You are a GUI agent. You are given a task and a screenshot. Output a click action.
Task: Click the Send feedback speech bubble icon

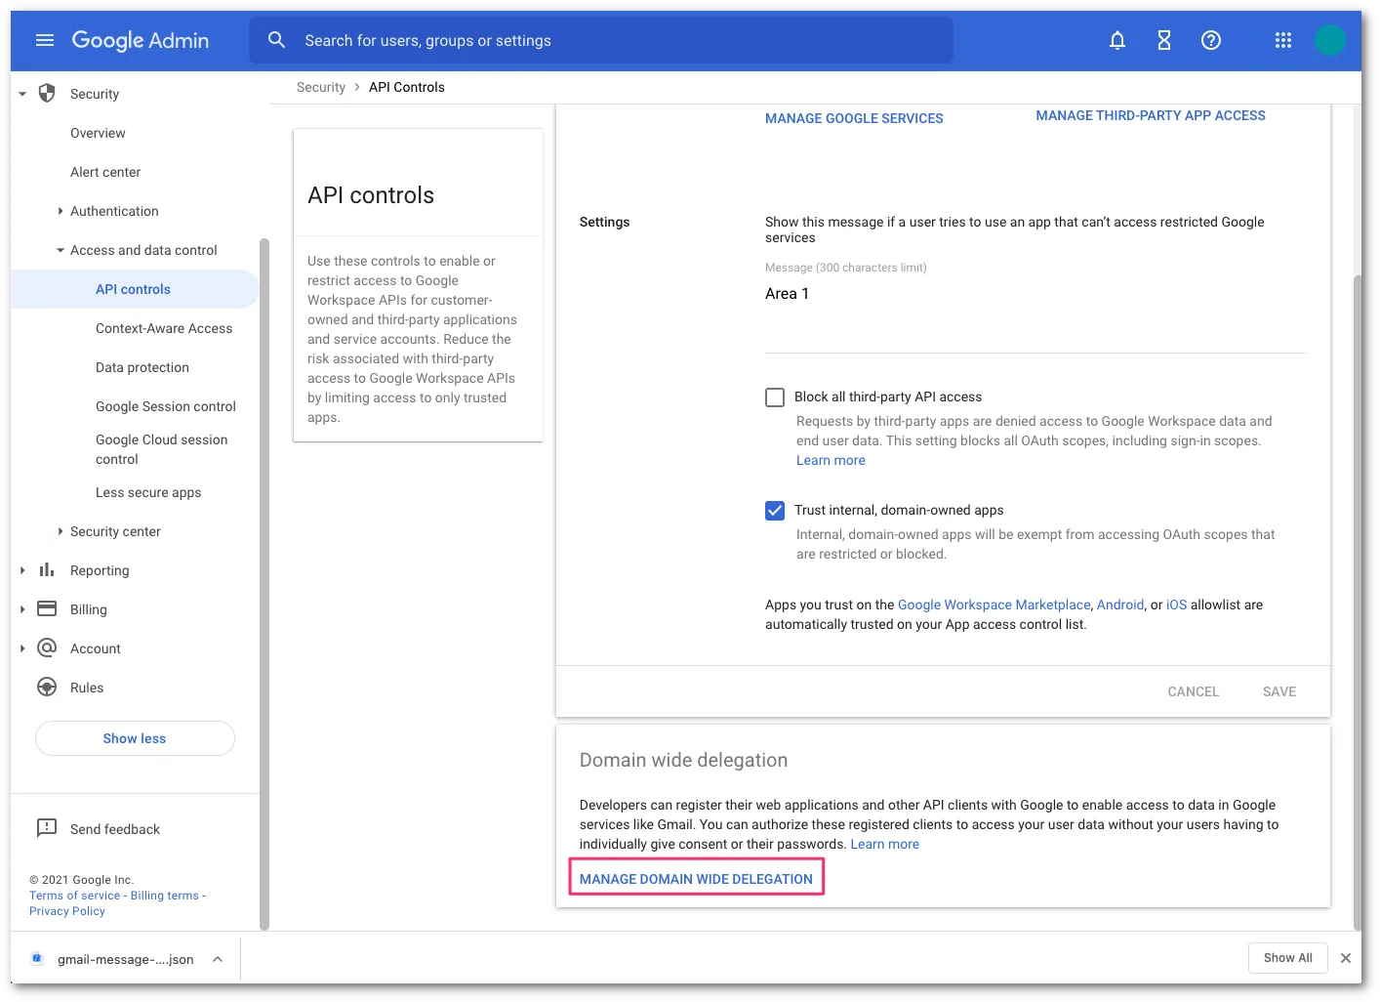pos(45,828)
